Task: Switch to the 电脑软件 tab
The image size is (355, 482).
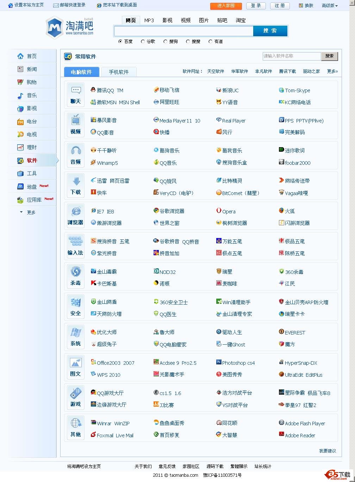Action: coord(81,72)
